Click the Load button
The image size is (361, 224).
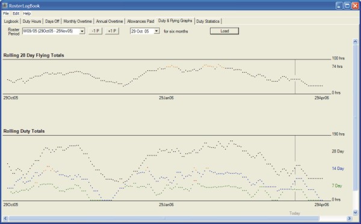click(x=224, y=31)
